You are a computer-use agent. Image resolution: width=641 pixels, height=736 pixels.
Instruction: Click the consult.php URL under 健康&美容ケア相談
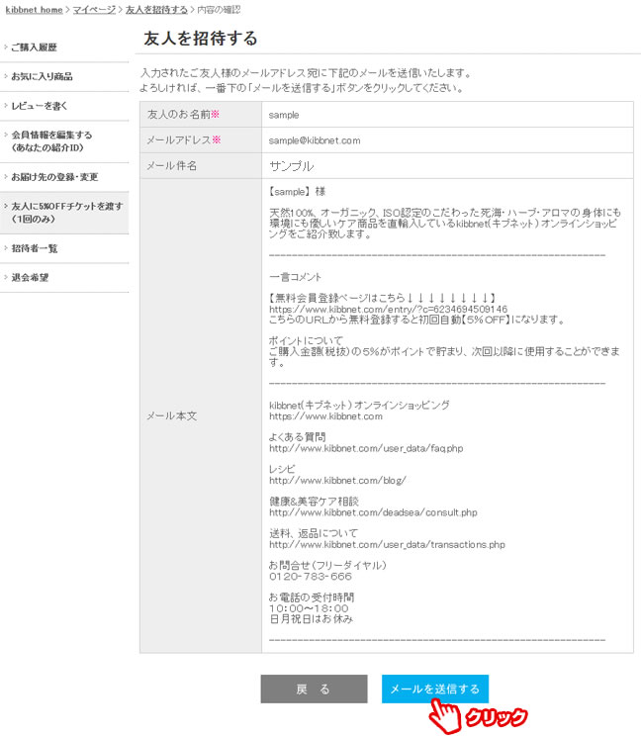tap(373, 512)
